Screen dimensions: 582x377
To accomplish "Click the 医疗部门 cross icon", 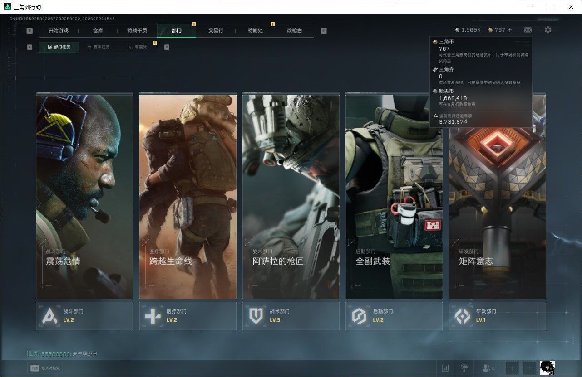I will click(x=153, y=316).
